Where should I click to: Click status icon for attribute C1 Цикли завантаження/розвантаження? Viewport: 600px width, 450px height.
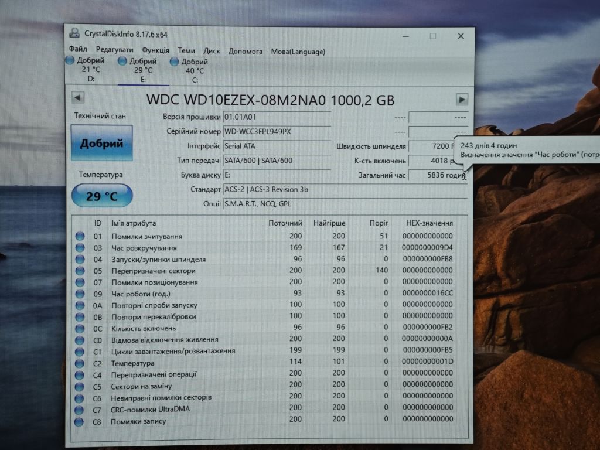(80, 352)
